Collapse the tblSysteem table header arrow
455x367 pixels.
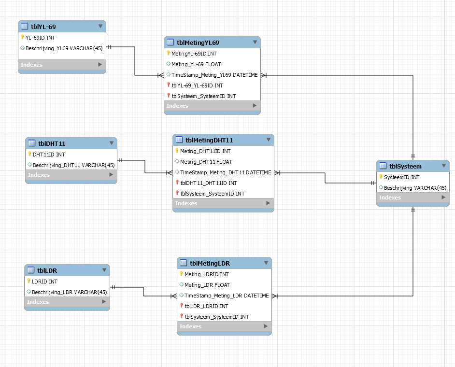click(444, 166)
